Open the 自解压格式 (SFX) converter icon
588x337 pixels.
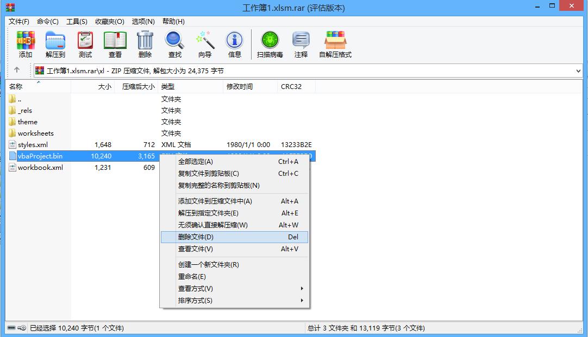coord(335,43)
